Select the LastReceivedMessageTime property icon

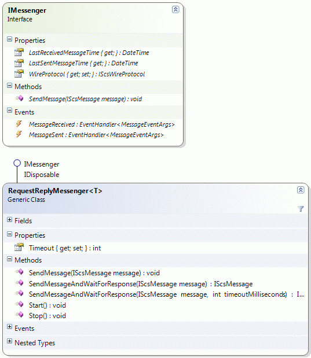(19, 52)
